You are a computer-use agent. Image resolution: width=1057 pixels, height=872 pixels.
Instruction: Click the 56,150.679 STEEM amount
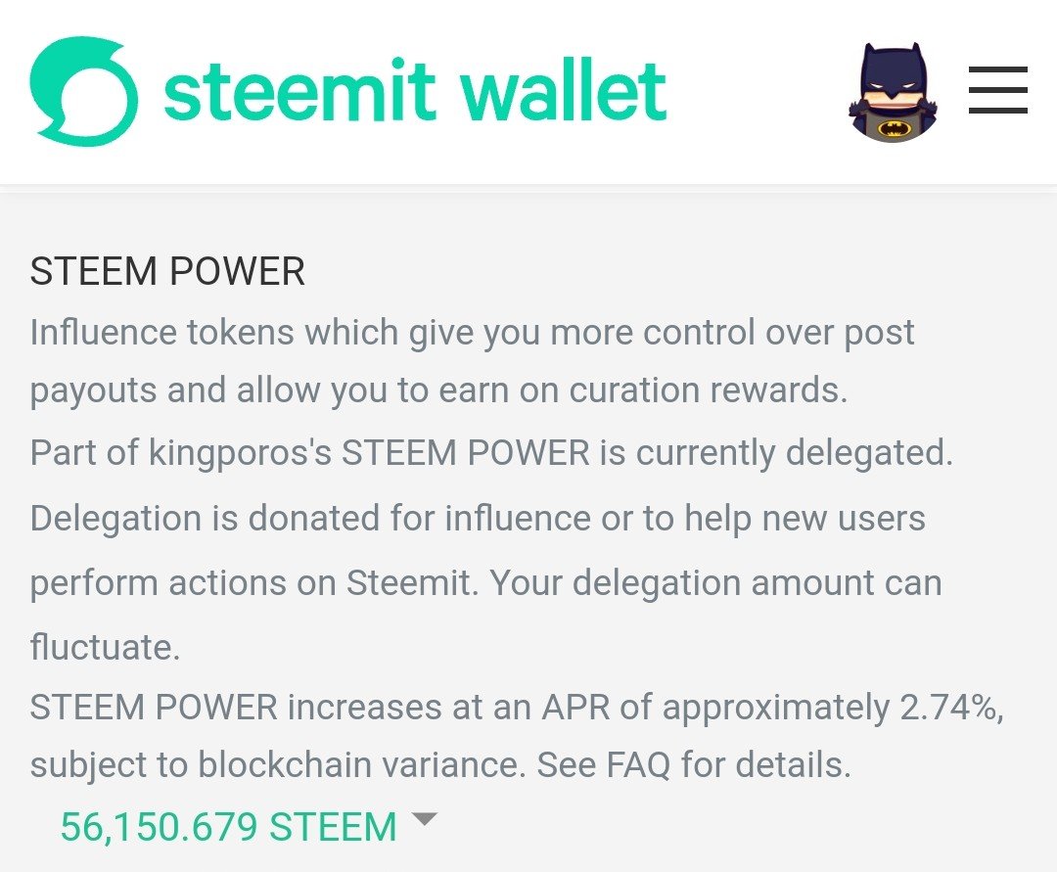228,827
